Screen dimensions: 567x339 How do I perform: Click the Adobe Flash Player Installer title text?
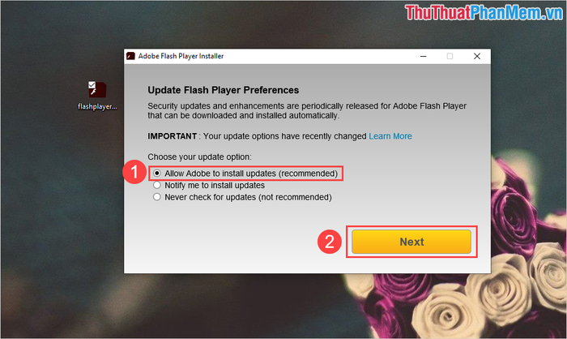tap(181, 56)
